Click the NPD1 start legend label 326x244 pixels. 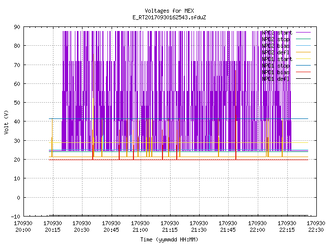point(277,59)
